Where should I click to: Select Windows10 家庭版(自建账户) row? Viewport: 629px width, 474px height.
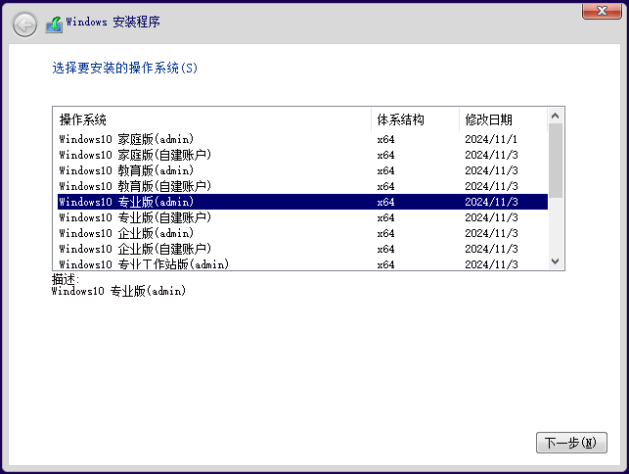click(302, 155)
